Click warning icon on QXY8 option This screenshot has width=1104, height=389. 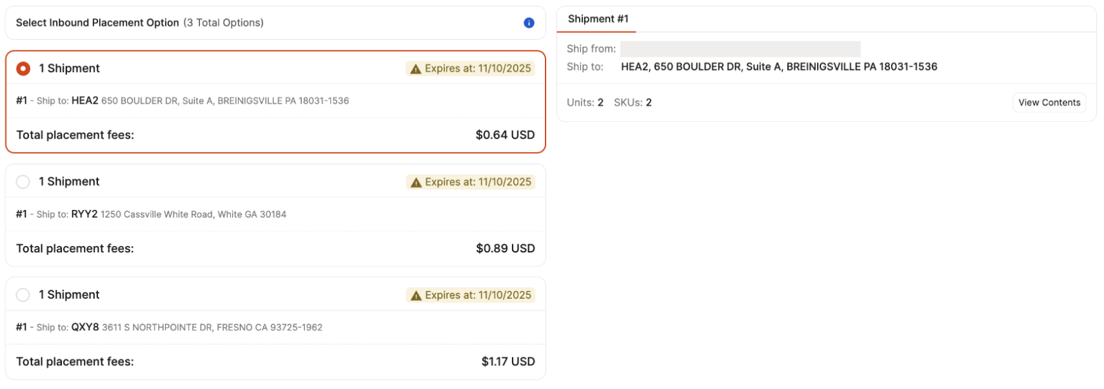click(x=416, y=296)
